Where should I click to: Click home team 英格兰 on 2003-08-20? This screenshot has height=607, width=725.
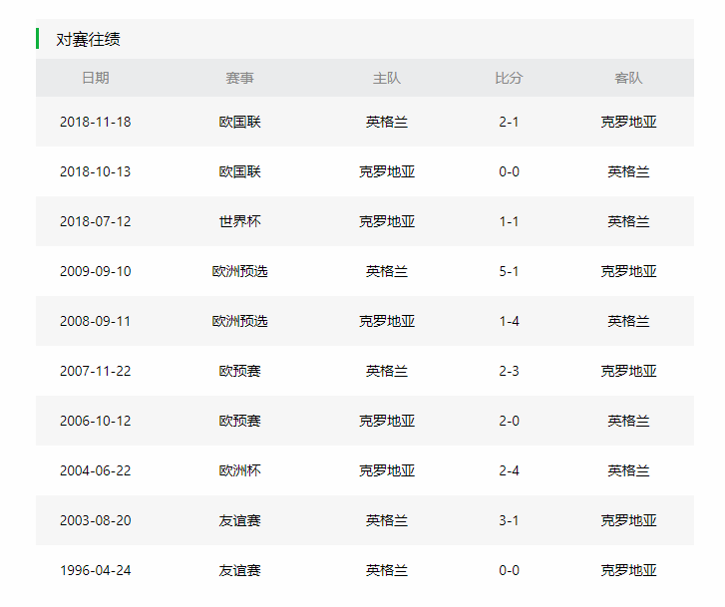pyautogui.click(x=387, y=520)
